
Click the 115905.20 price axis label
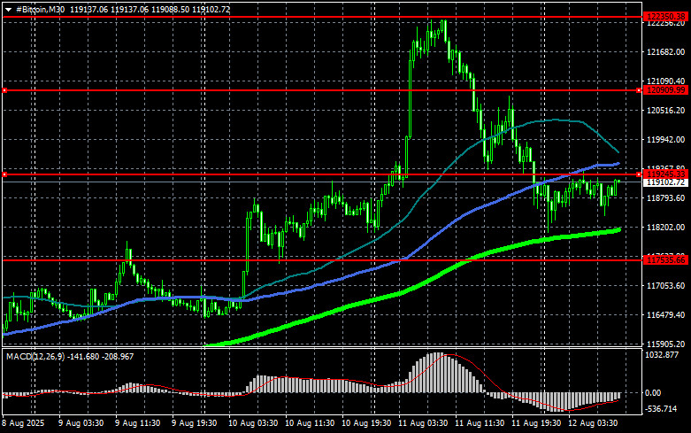[666, 344]
